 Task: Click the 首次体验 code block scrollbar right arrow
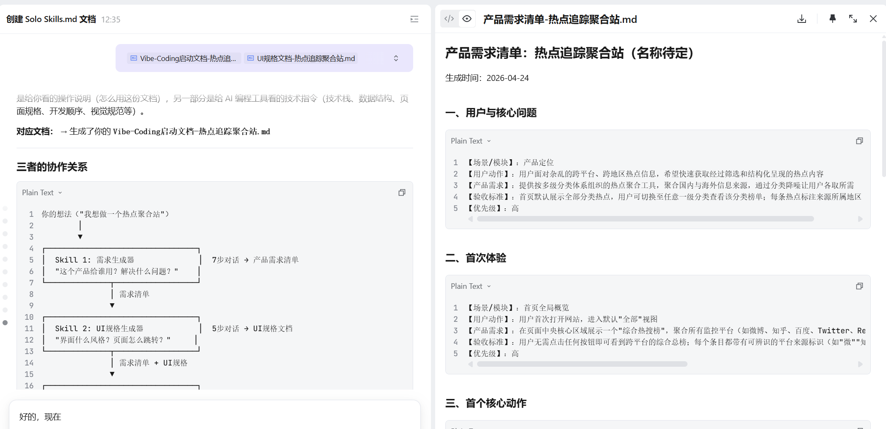tap(860, 364)
